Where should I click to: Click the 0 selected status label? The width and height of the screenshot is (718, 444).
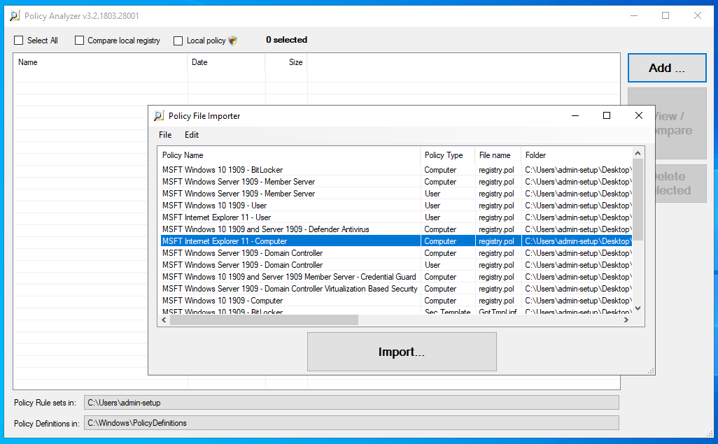tap(287, 40)
